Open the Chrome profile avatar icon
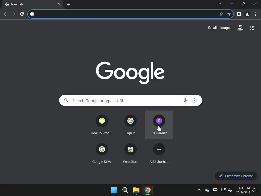 [247, 14]
